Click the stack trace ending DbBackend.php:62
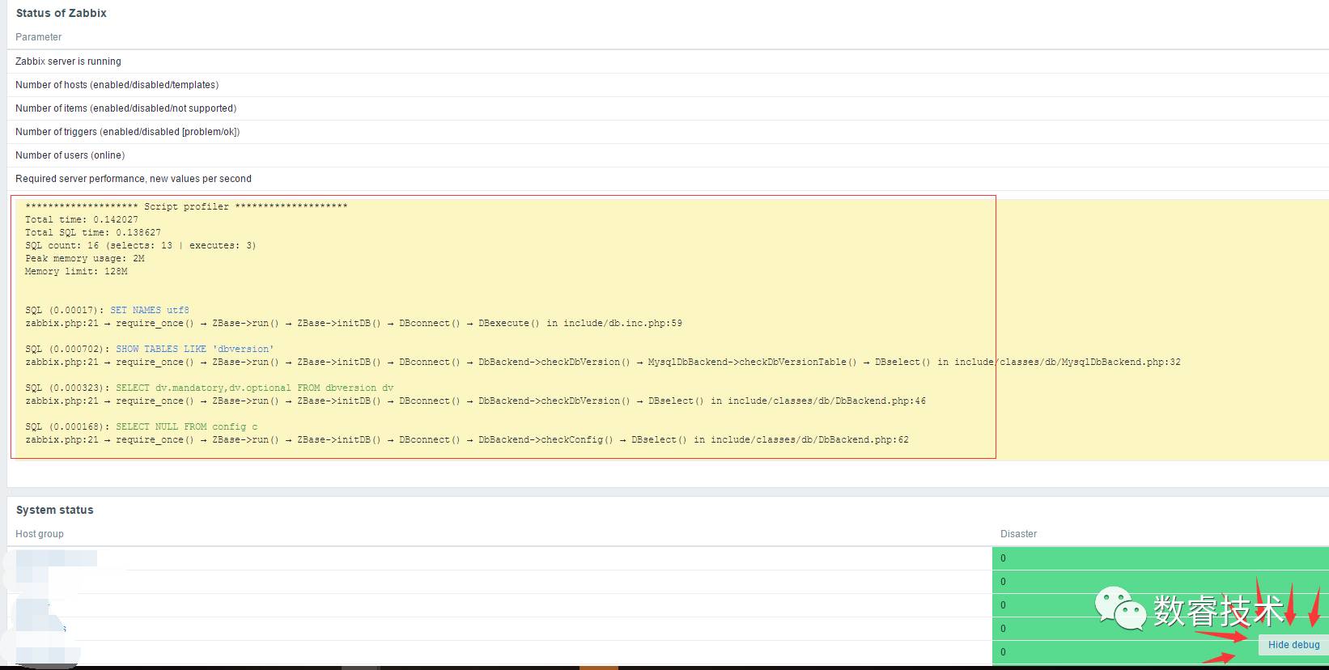This screenshot has height=670, width=1329. coord(467,439)
